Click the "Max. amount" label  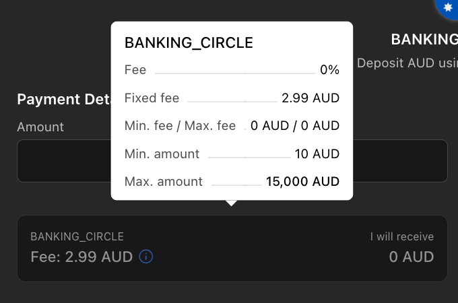click(x=164, y=181)
